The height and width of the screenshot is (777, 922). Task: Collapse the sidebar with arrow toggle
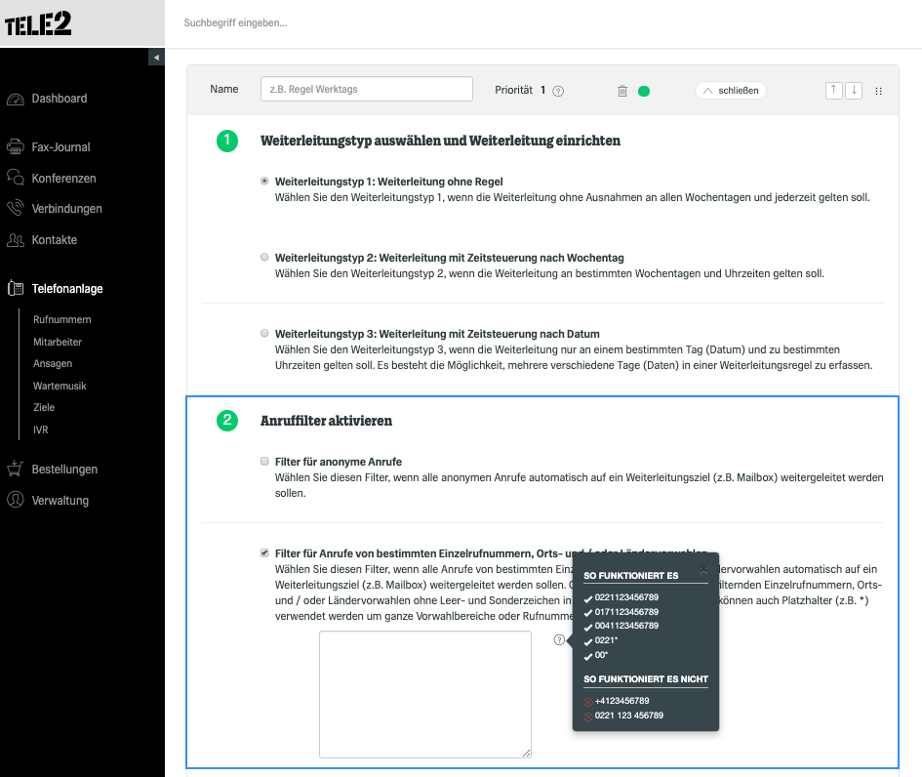pos(156,57)
